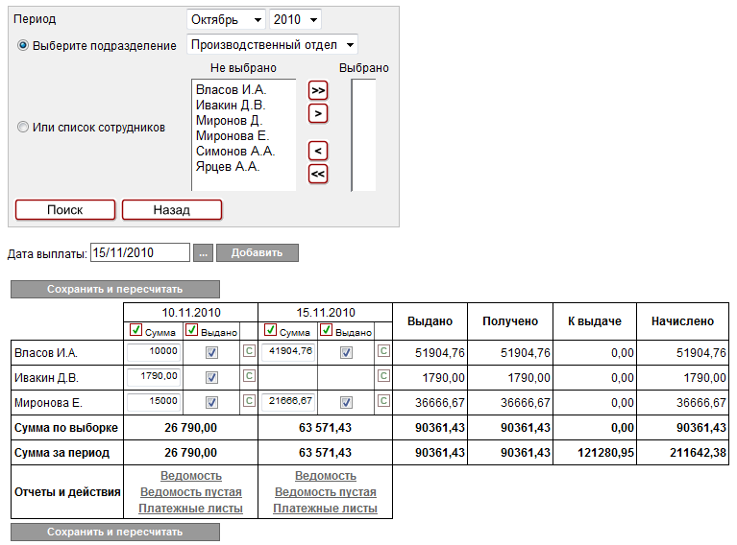This screenshot has width=737, height=545.
Task: Click the move one right (>) arrow button
Action: [317, 113]
